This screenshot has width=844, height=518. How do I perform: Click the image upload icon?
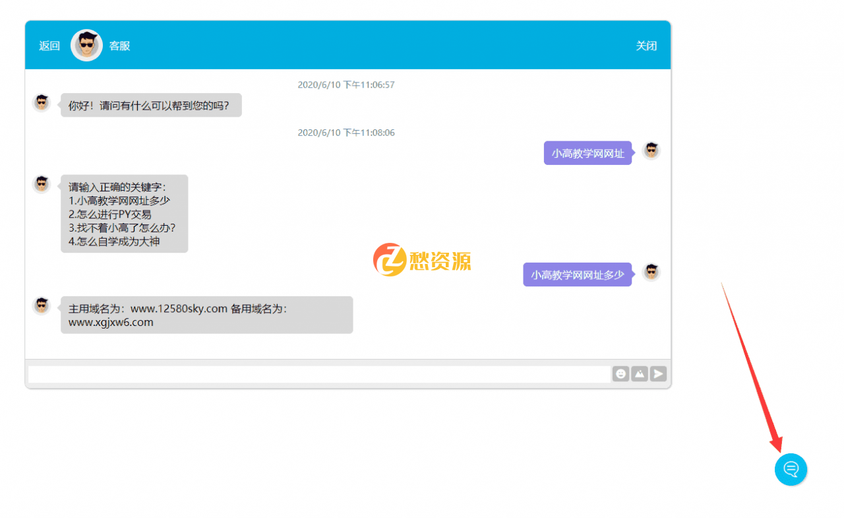pos(639,373)
